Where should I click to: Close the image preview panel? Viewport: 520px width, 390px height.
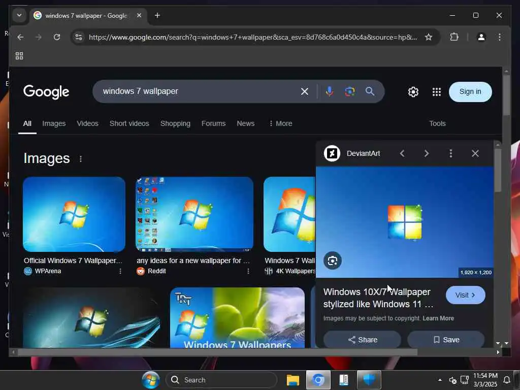pyautogui.click(x=475, y=153)
